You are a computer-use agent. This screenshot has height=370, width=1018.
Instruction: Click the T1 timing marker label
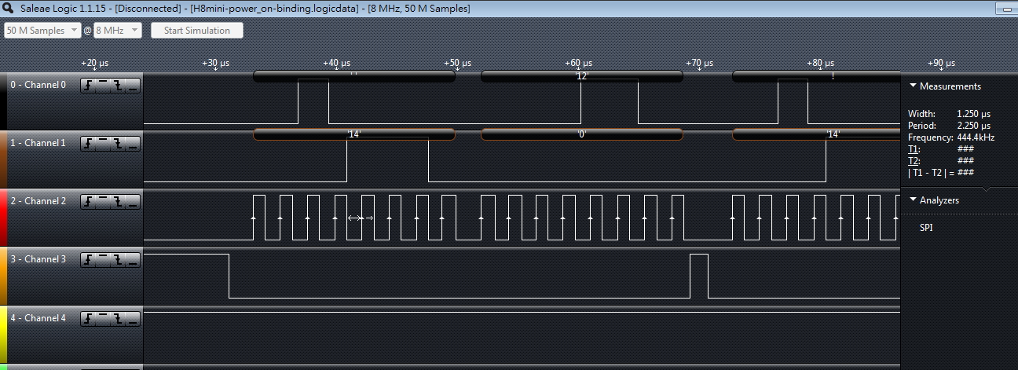(913, 149)
